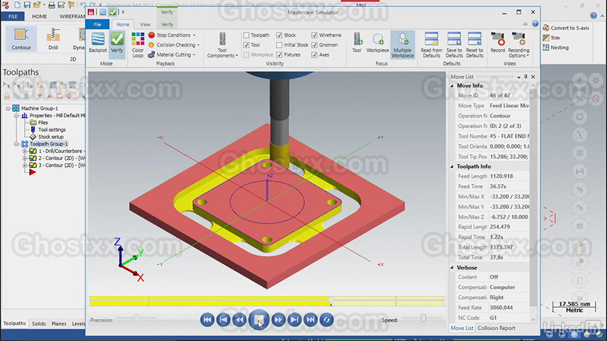607x341 pixels.
Task: Open Move List panel options arrow
Action: pyautogui.click(x=518, y=77)
